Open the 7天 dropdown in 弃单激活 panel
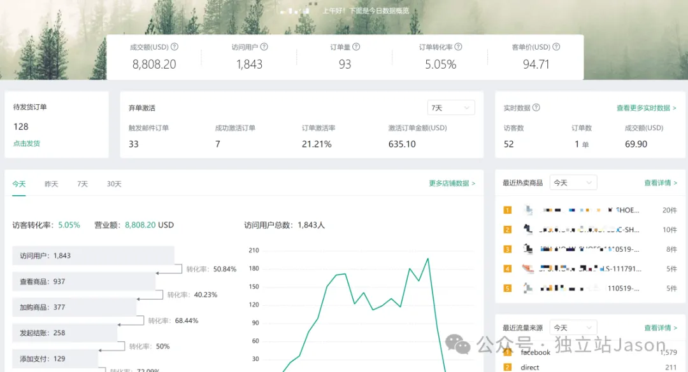 point(450,107)
